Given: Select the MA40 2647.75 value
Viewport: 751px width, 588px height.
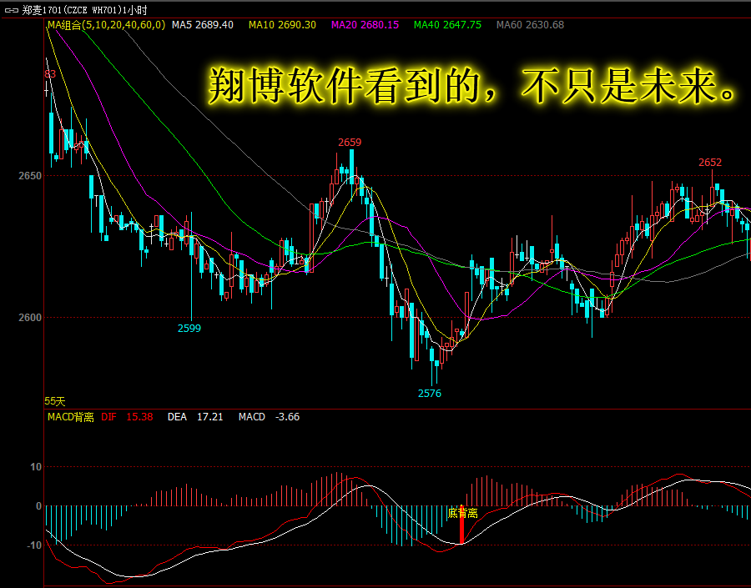Looking at the screenshot, I should [x=447, y=25].
